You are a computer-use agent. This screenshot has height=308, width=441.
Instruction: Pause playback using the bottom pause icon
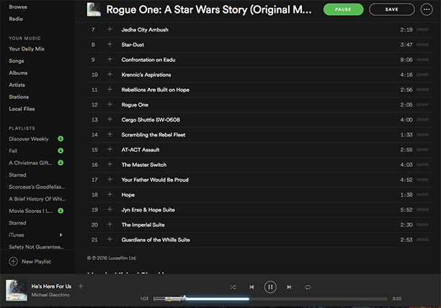270,286
